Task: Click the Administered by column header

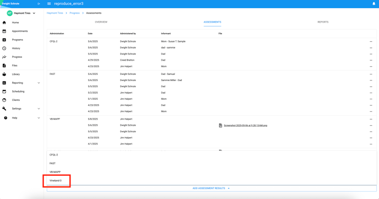Action: pos(128,34)
